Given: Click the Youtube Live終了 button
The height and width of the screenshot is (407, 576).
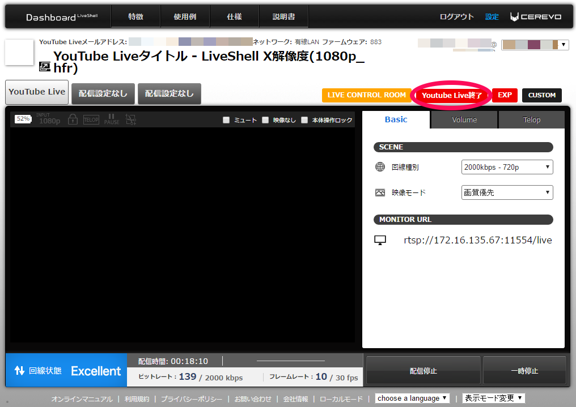Looking at the screenshot, I should tap(452, 95).
